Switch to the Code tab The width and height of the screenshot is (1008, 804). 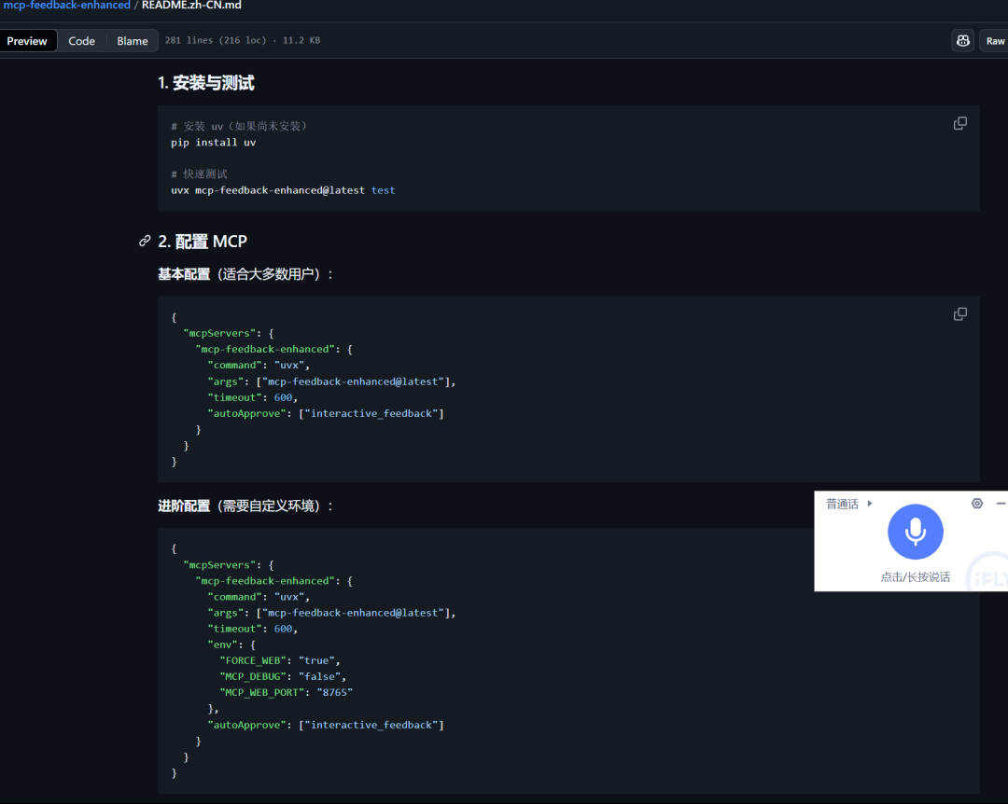point(81,41)
